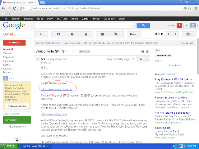The image size is (199, 149).
Task: Open Maps from the Google bar
Action: pyautogui.click(x=40, y=19)
